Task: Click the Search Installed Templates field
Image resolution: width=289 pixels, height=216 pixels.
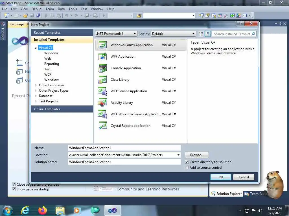Action: (x=232, y=34)
